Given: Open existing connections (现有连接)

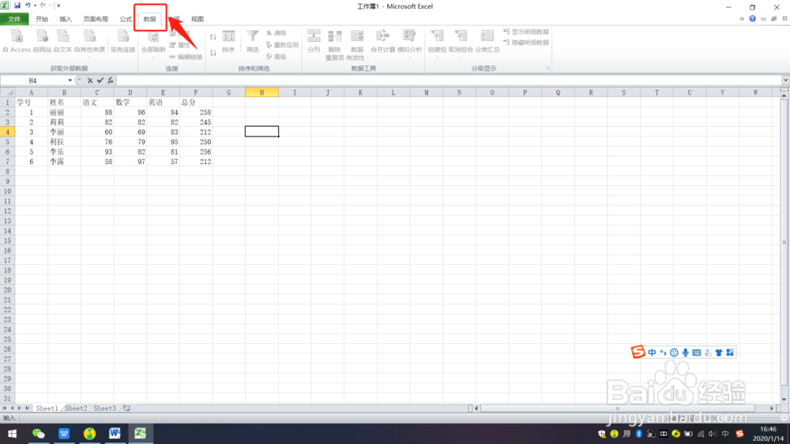Looking at the screenshot, I should coord(123,41).
